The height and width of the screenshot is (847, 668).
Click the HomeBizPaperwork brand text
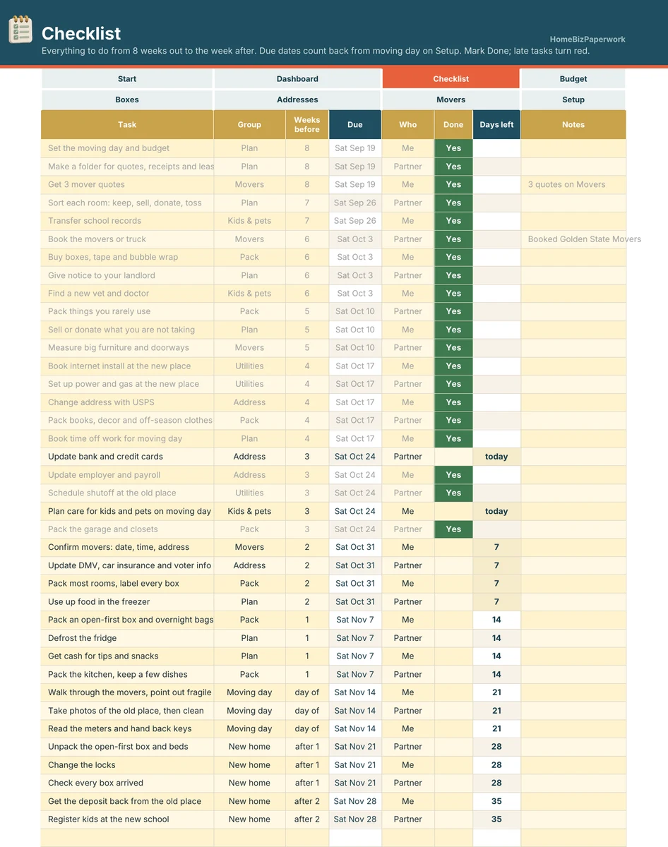pyautogui.click(x=588, y=40)
